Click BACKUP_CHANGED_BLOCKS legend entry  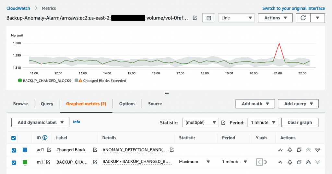(45, 81)
